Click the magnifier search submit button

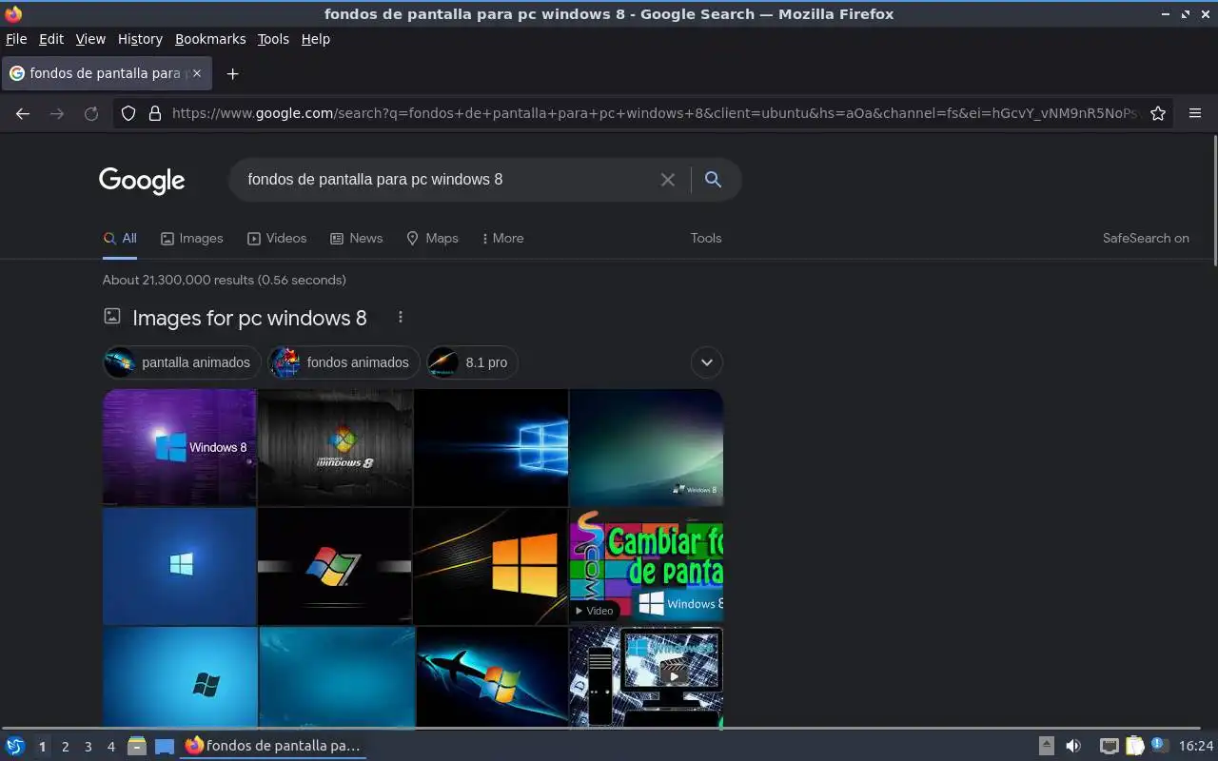[713, 180]
